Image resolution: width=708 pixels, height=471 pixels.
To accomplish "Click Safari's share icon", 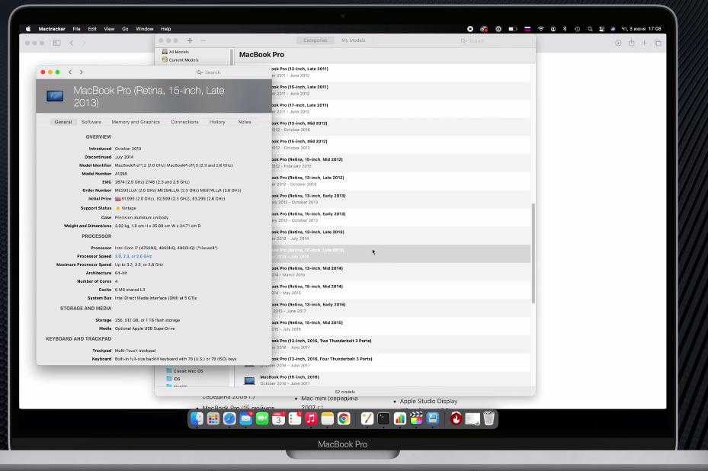I will tap(631, 43).
